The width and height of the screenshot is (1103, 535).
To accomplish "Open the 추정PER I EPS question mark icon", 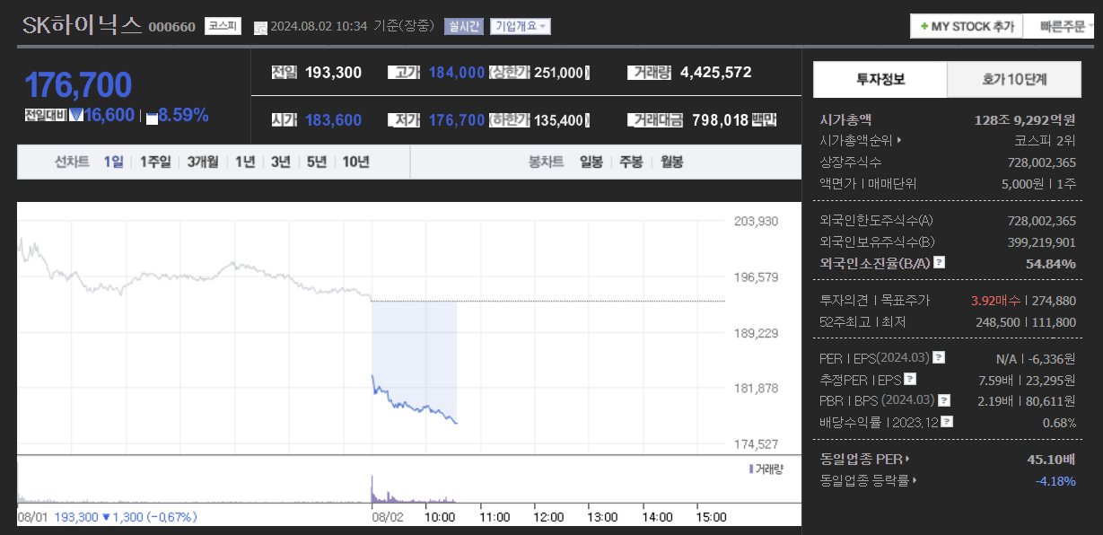I will click(x=910, y=379).
